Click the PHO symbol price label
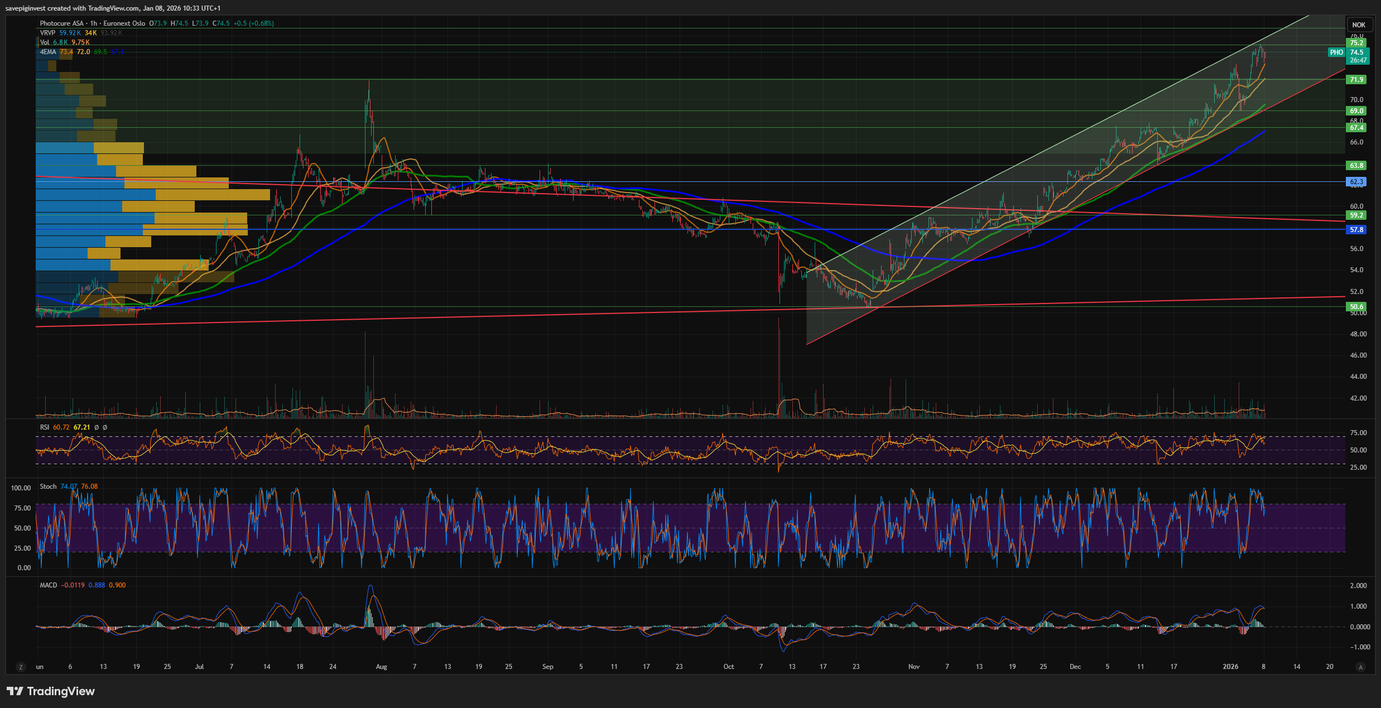Image resolution: width=1381 pixels, height=708 pixels. [1336, 52]
